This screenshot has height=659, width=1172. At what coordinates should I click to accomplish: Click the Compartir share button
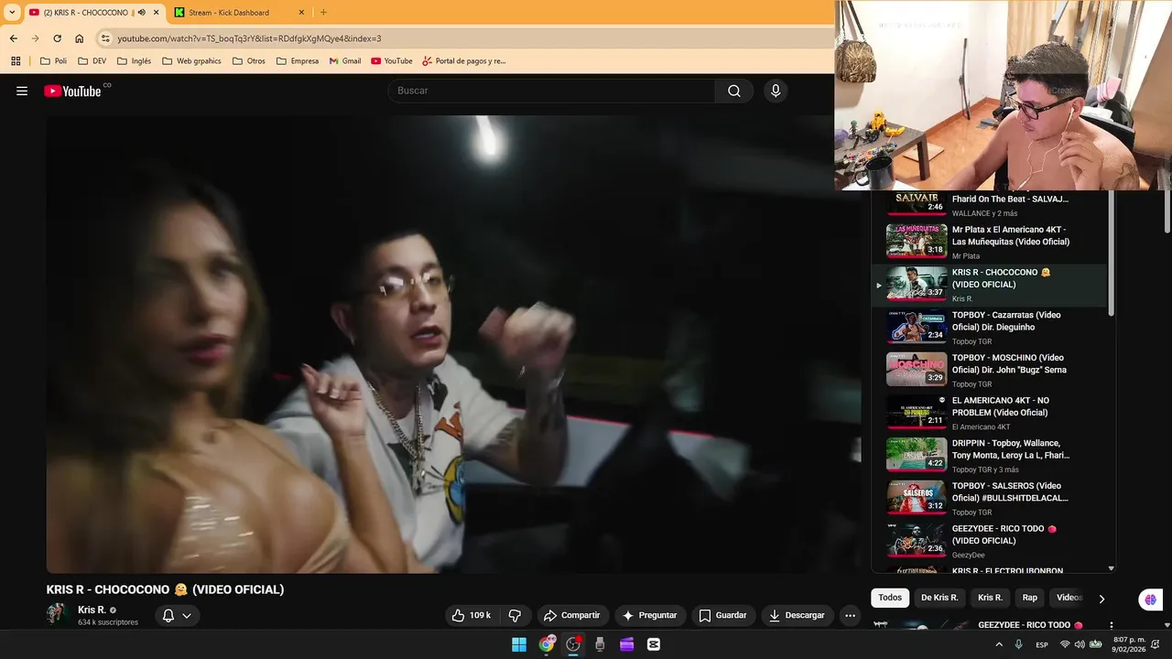(x=572, y=615)
